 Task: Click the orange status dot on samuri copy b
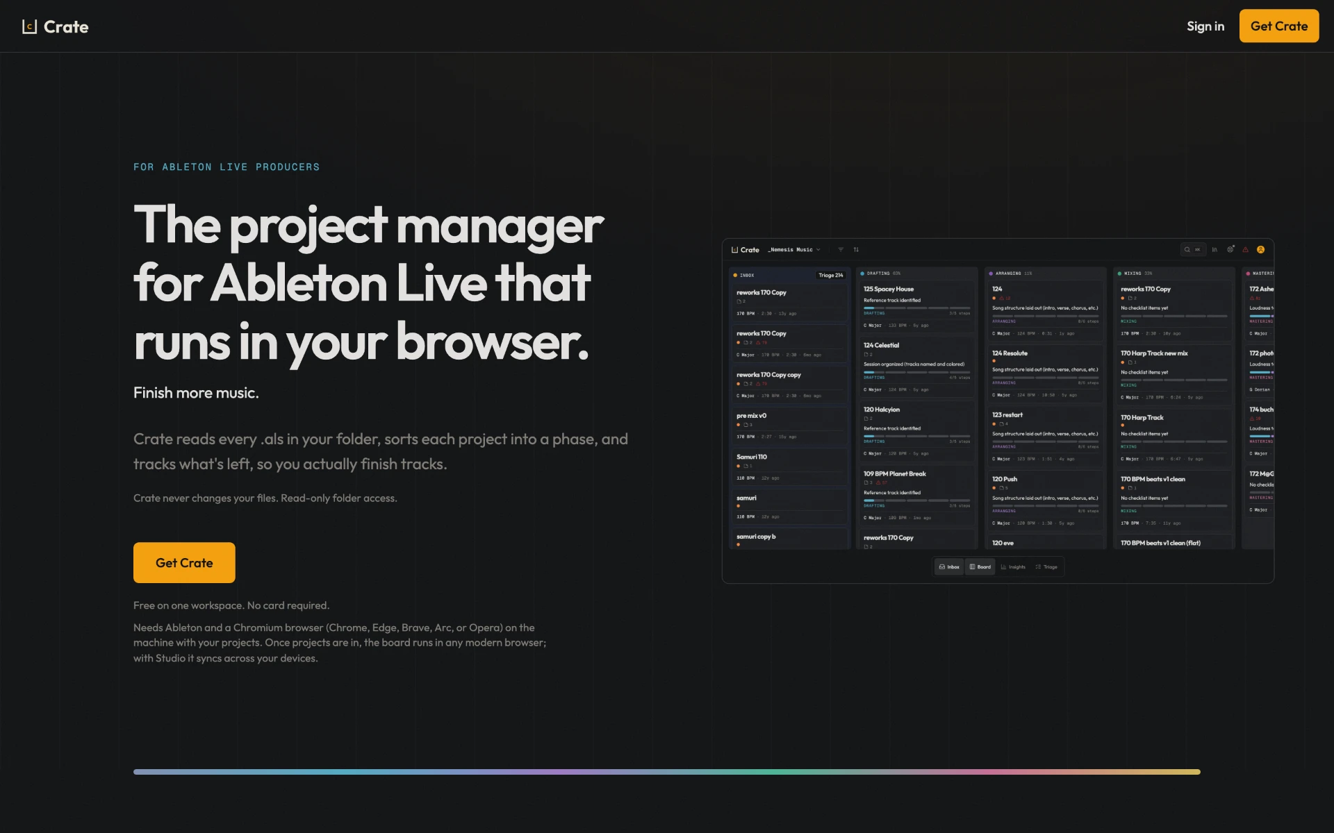point(739,545)
